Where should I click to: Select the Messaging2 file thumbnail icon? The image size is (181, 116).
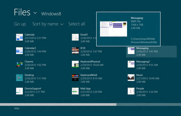131,64
